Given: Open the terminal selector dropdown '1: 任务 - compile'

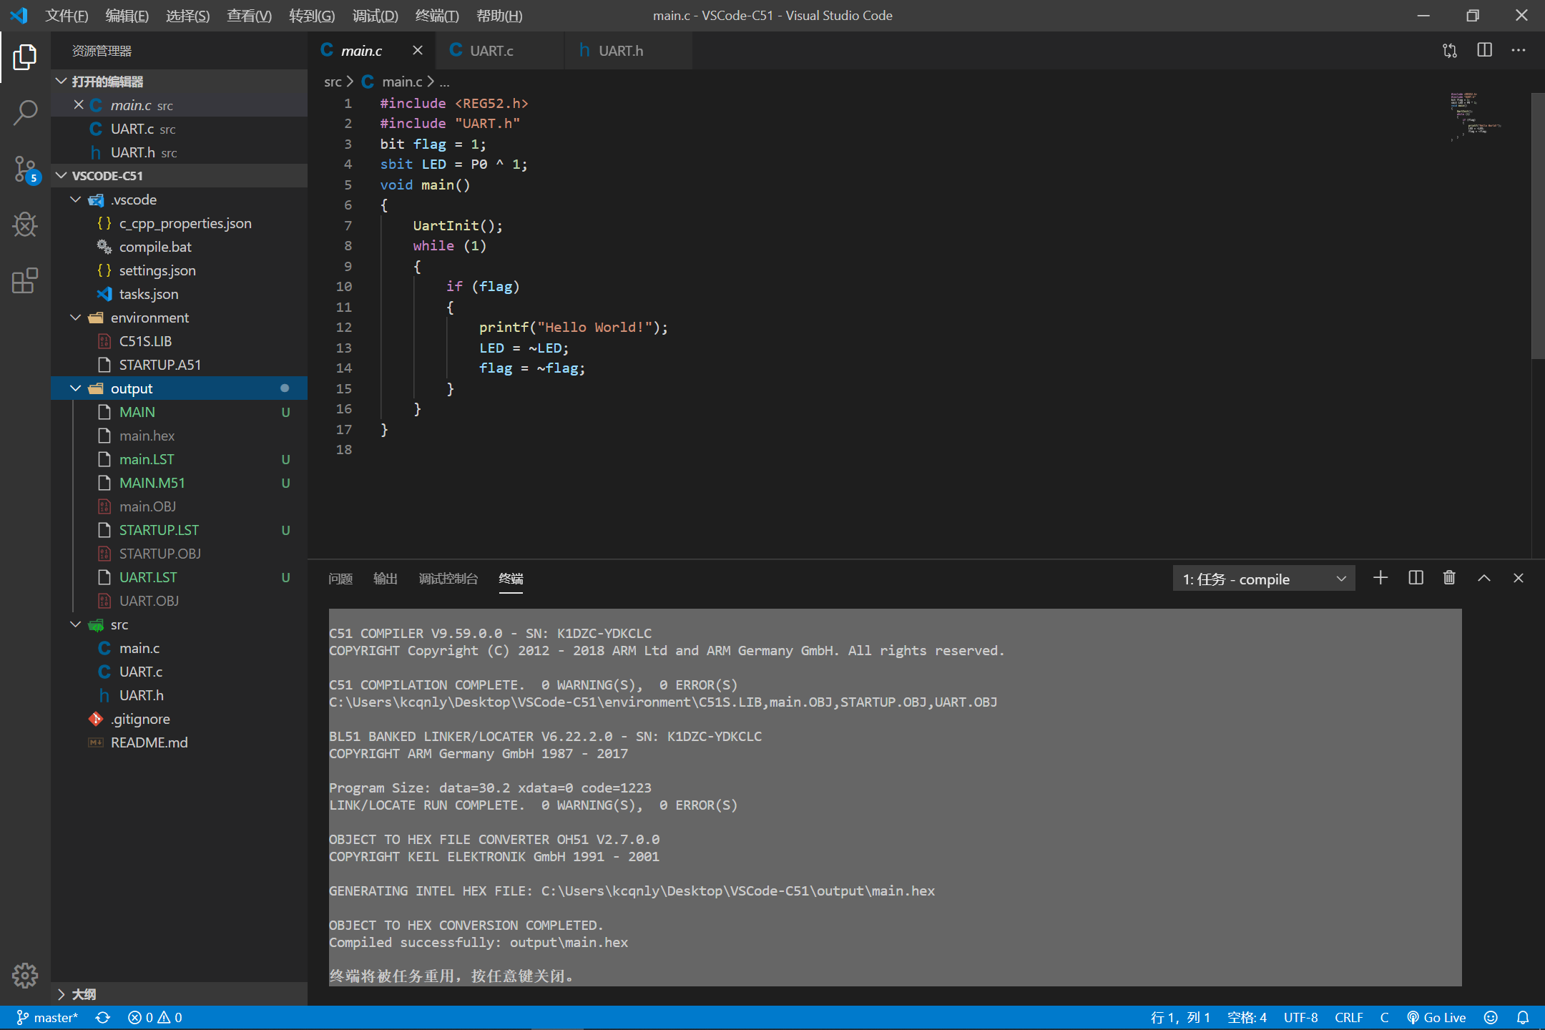Looking at the screenshot, I should click(x=1262, y=578).
